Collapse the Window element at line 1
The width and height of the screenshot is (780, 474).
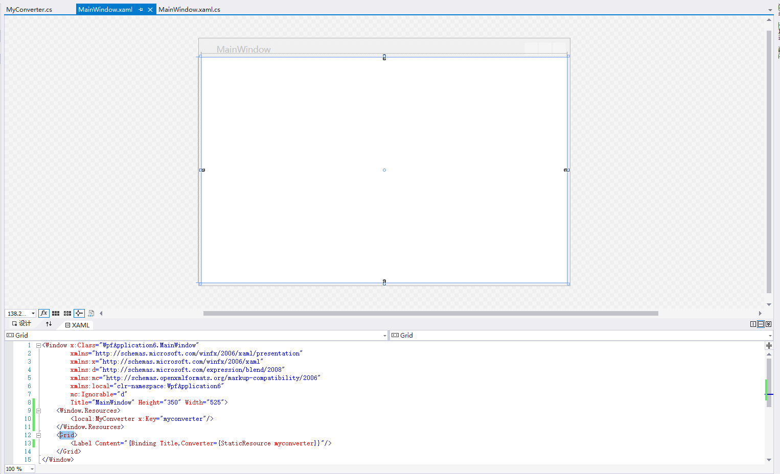tap(38, 345)
